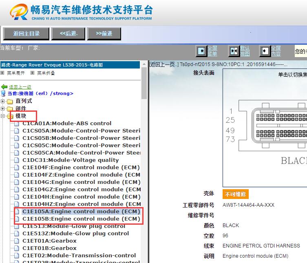Click the 直列式 folder icon

pos(10,101)
